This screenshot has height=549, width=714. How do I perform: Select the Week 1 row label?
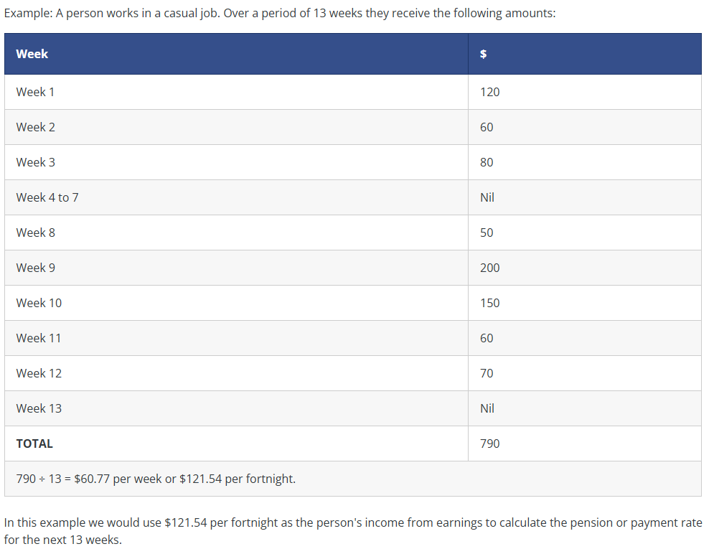tap(35, 92)
